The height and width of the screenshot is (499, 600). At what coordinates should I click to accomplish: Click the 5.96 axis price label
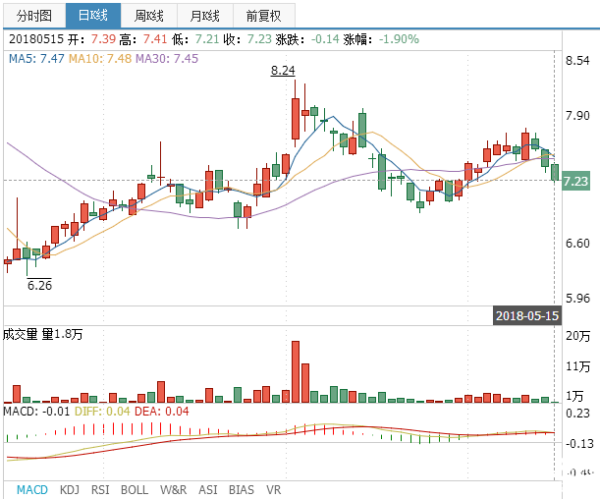(577, 298)
